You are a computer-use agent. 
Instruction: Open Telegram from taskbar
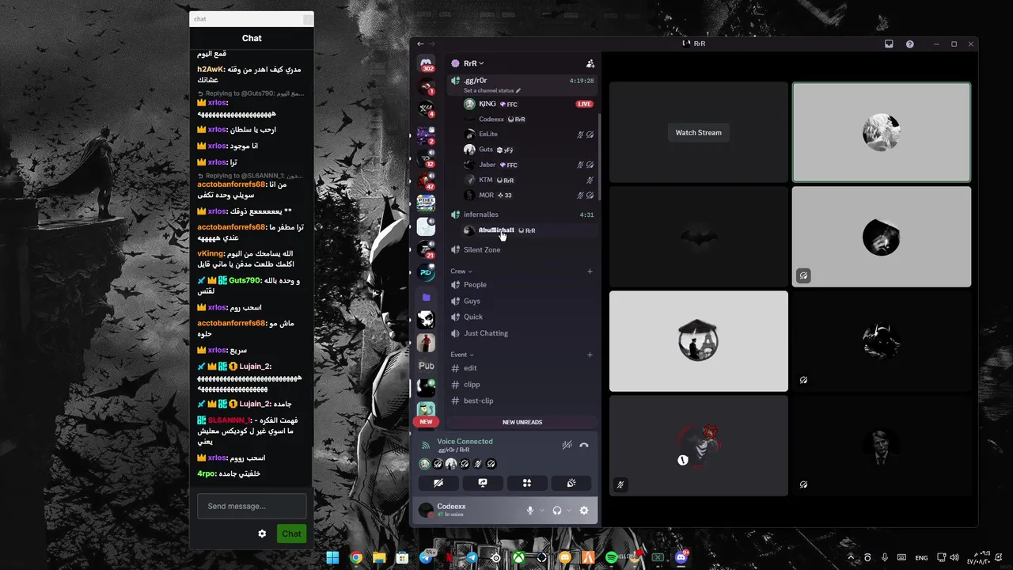(472, 558)
